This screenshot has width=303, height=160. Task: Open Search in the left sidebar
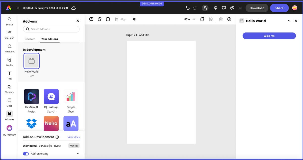pyautogui.click(x=9, y=21)
